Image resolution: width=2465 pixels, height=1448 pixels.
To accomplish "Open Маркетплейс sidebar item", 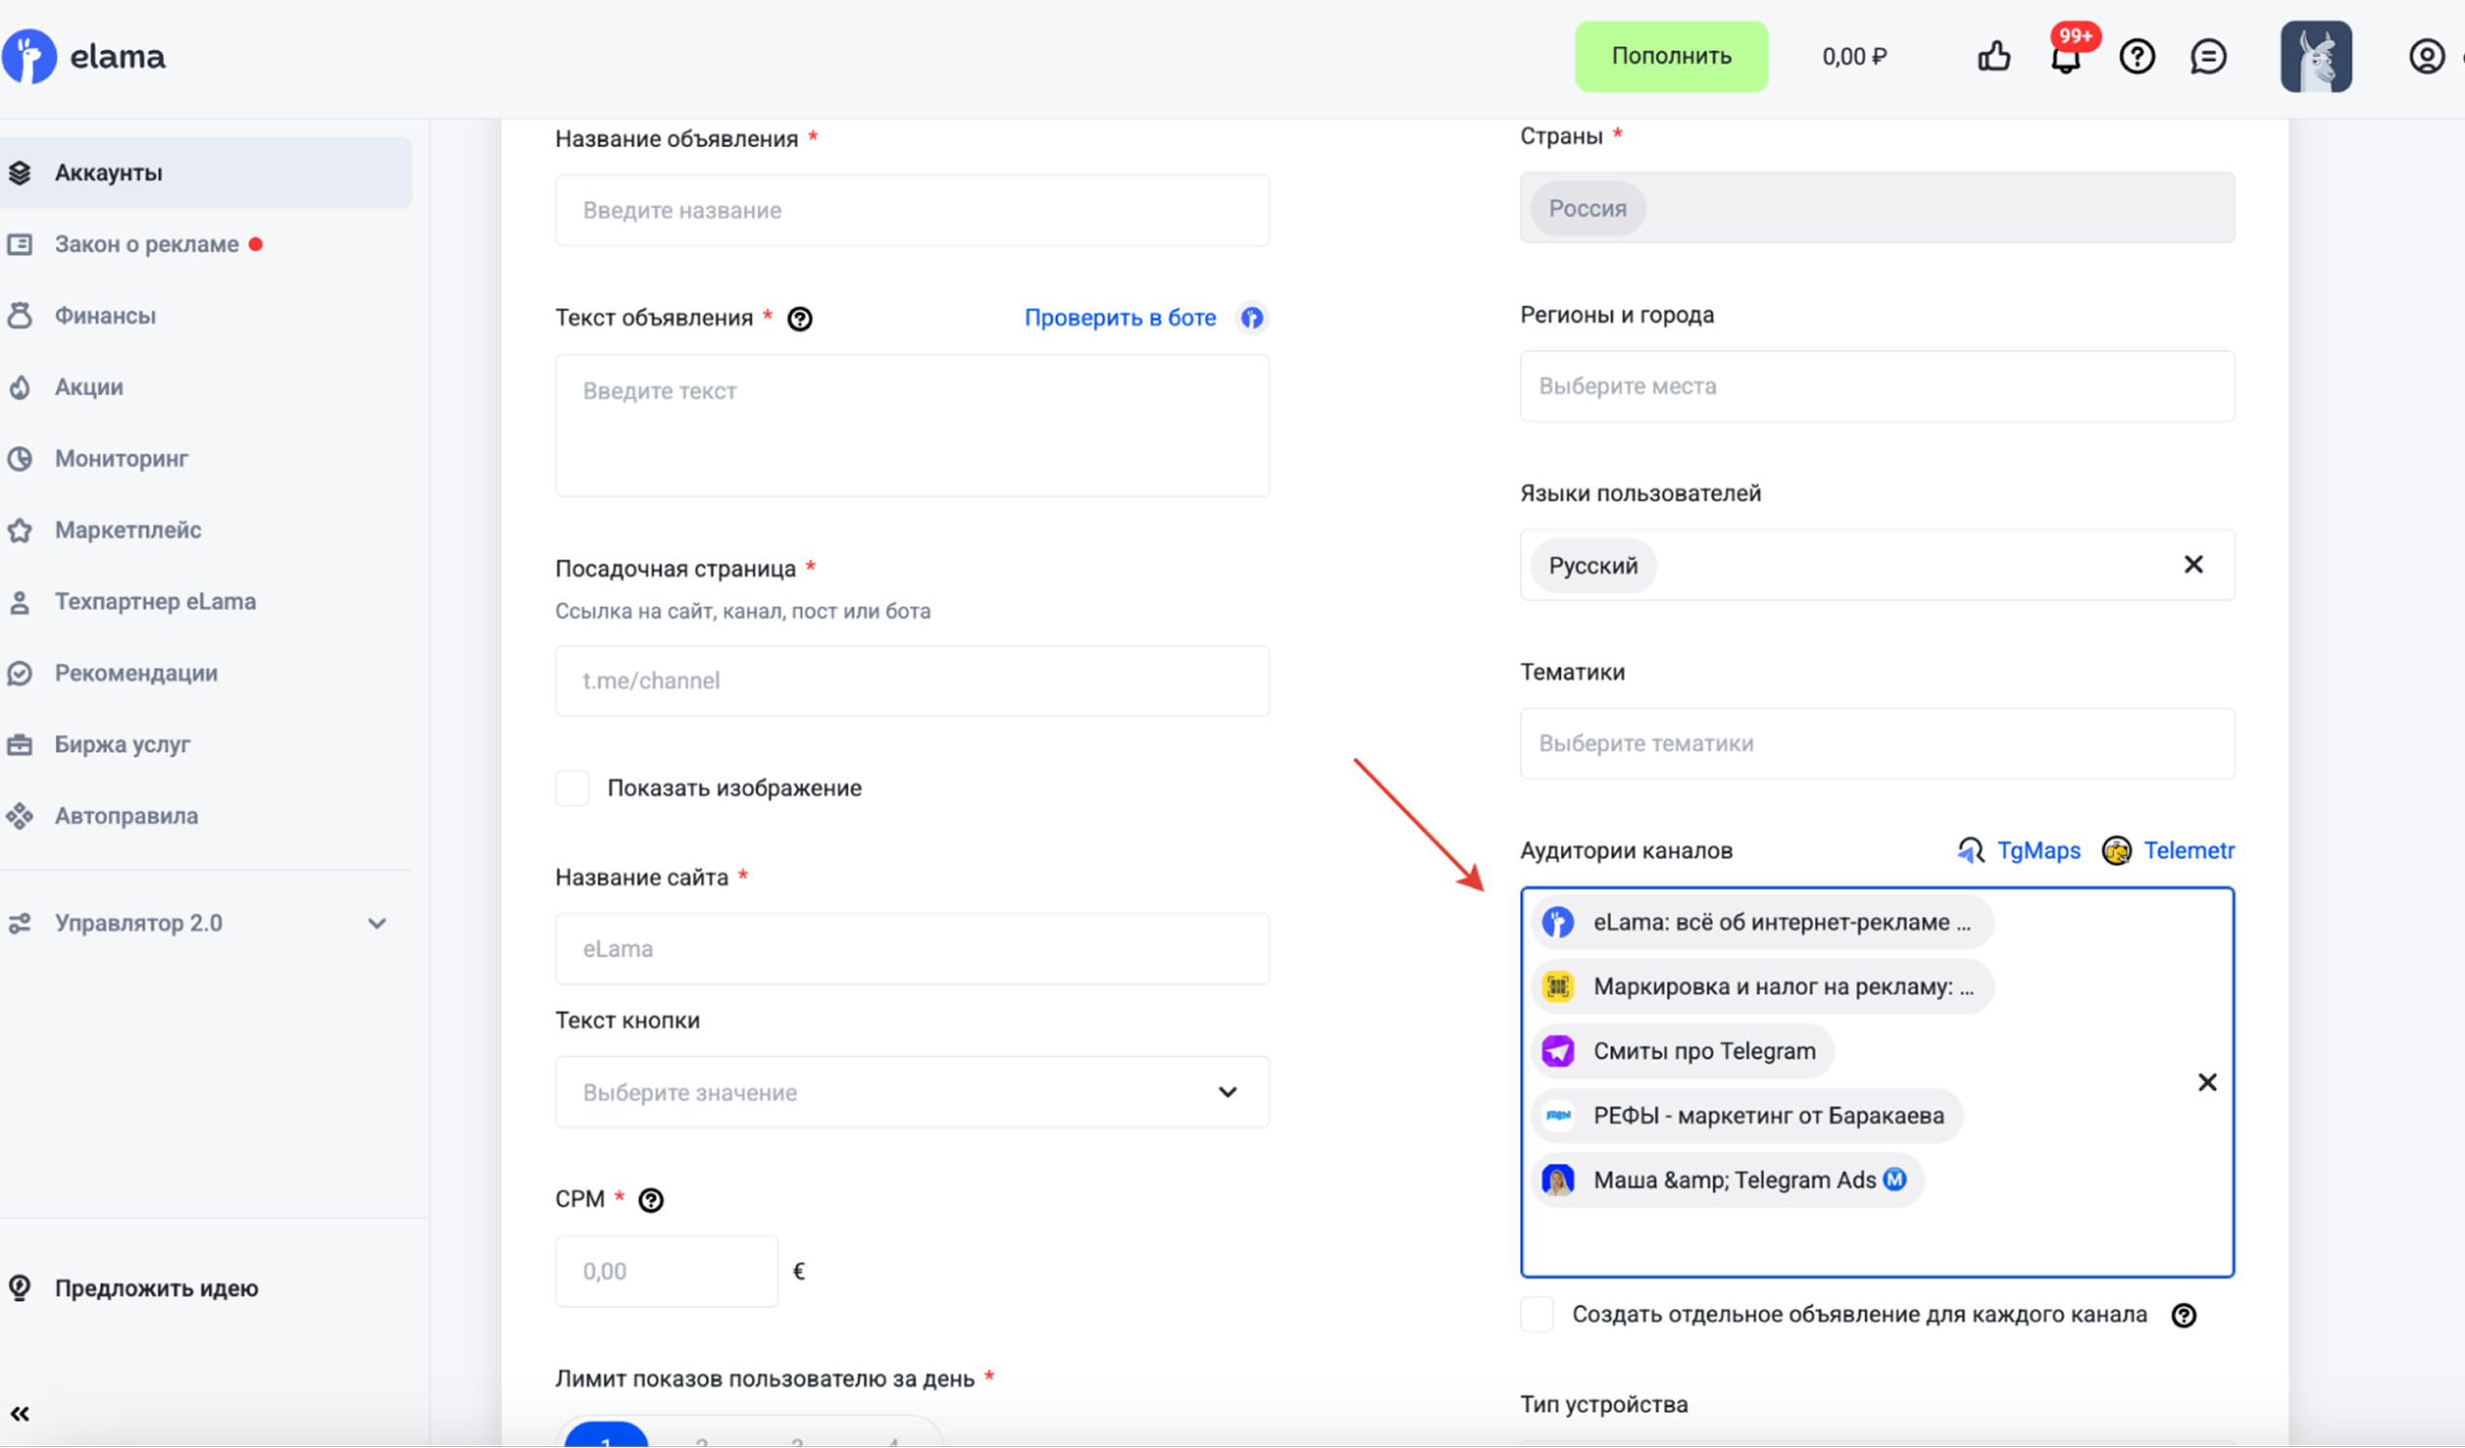I will (x=128, y=530).
